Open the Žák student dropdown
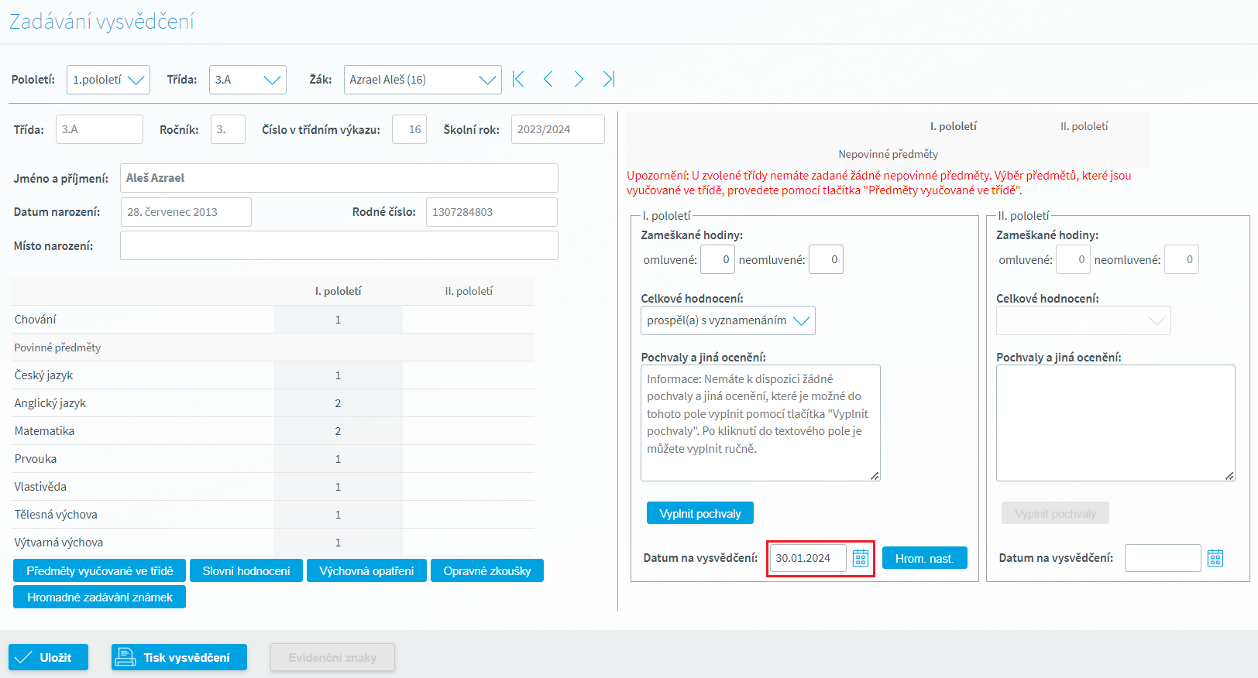This screenshot has height=678, width=1258. 423,80
